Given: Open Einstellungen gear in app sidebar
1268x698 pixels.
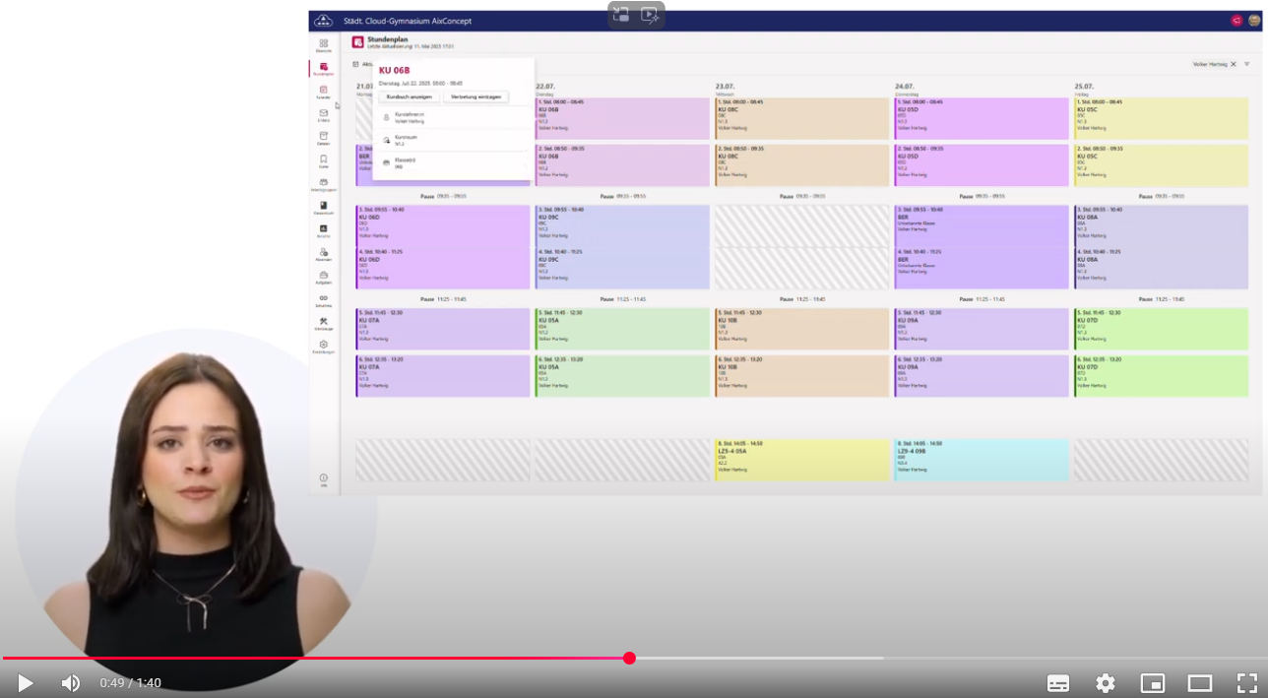Looking at the screenshot, I should [323, 347].
